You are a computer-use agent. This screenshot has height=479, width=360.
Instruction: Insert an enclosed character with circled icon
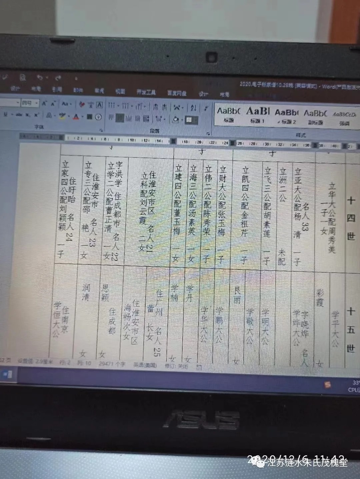pos(98,117)
